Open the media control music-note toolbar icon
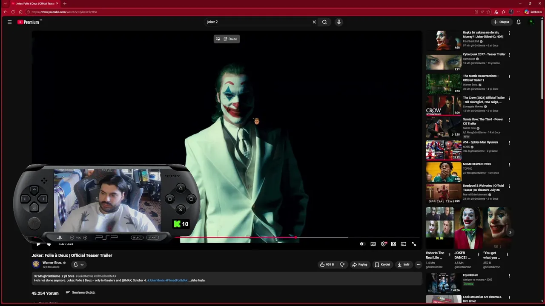Screen dimensions: 545x306 coord(496,12)
